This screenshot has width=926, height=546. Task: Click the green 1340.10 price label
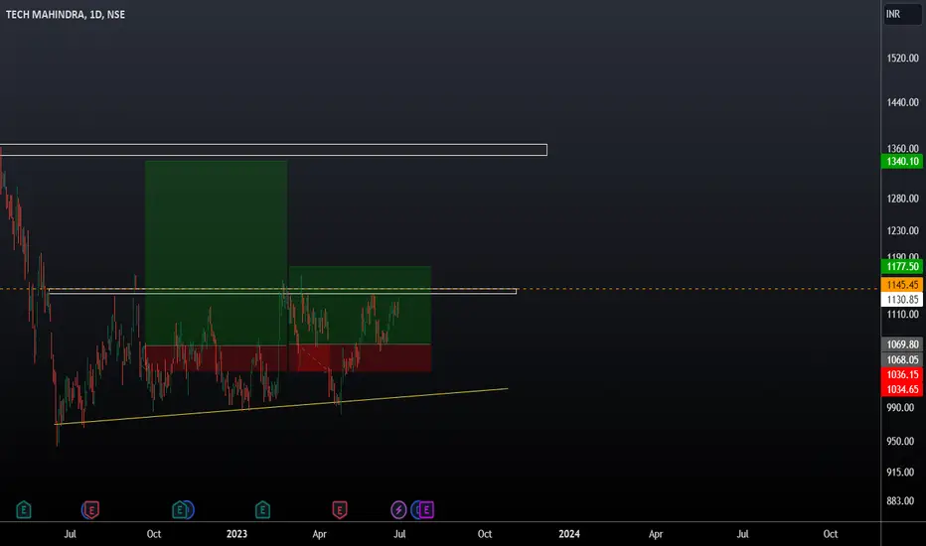[x=902, y=161]
